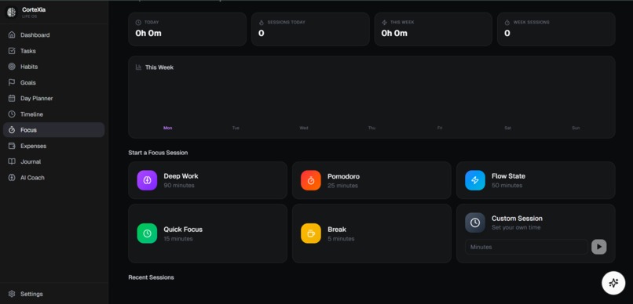Click the custom session Minutes input field
Image resolution: width=633 pixels, height=304 pixels.
point(526,247)
